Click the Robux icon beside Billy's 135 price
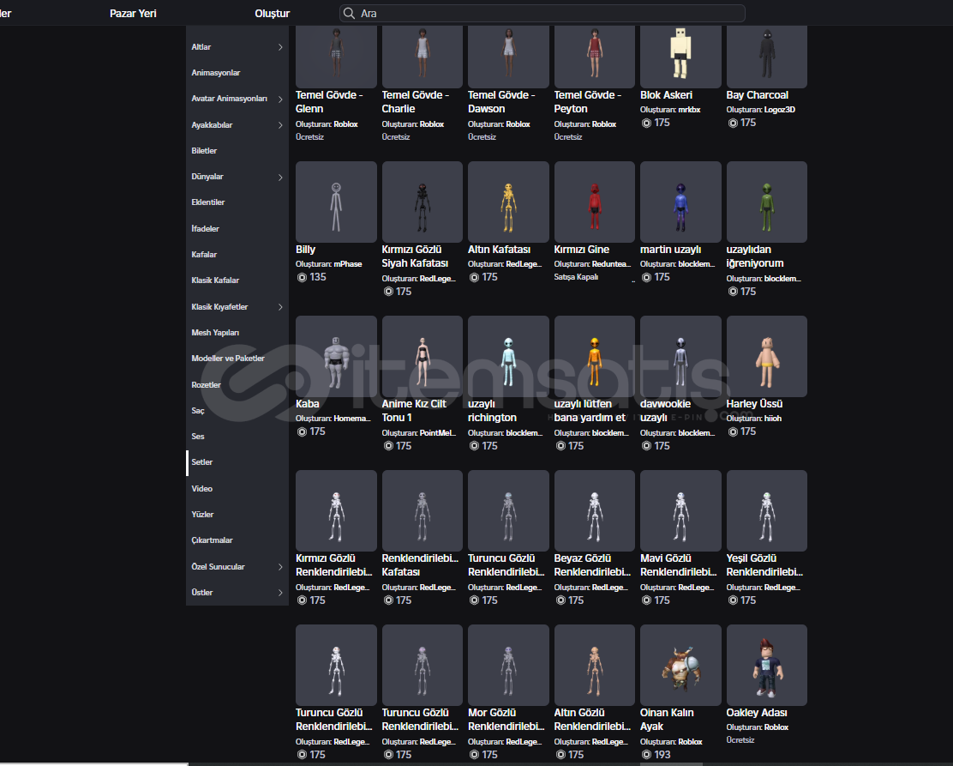 [302, 277]
